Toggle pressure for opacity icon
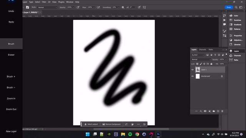 tap(78, 7)
